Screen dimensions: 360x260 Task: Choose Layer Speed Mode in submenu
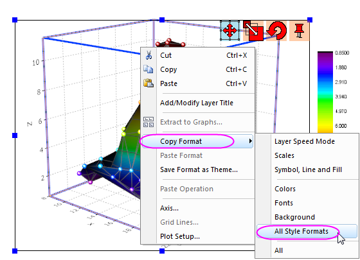pos(307,141)
